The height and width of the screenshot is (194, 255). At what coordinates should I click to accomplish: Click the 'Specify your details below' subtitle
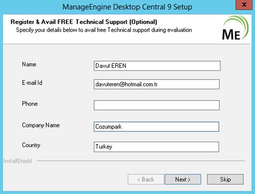[104, 30]
